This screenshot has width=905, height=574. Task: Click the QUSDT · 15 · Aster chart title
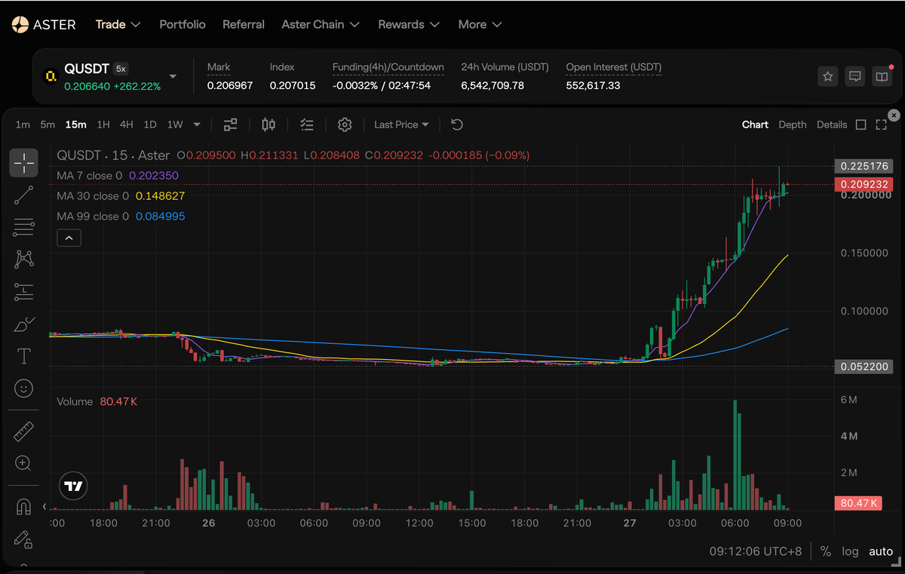pos(113,155)
